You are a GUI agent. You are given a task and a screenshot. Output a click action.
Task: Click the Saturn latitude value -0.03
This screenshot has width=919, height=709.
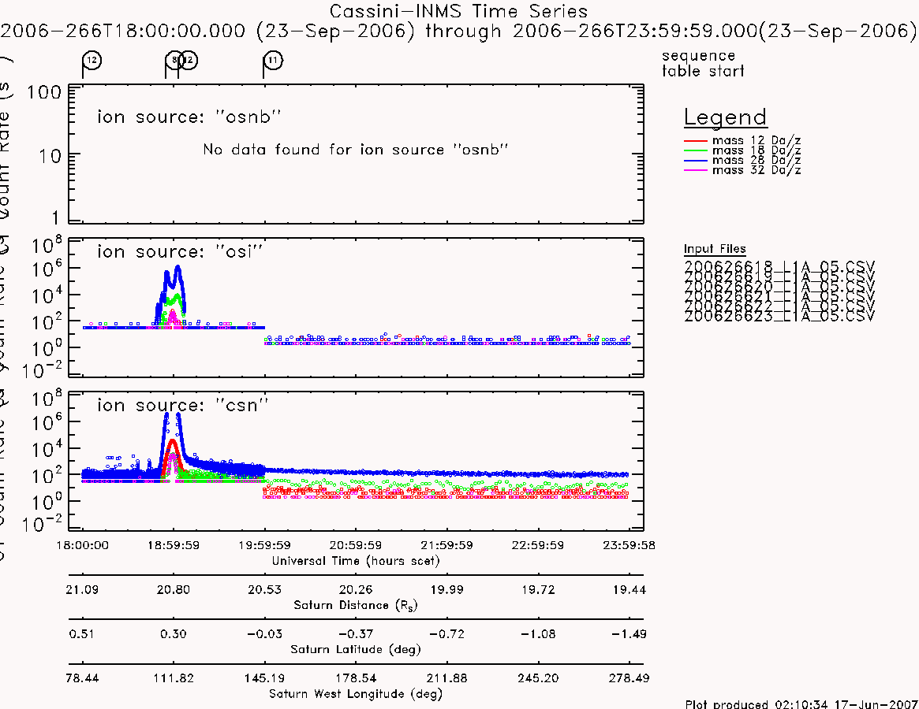coord(264,634)
